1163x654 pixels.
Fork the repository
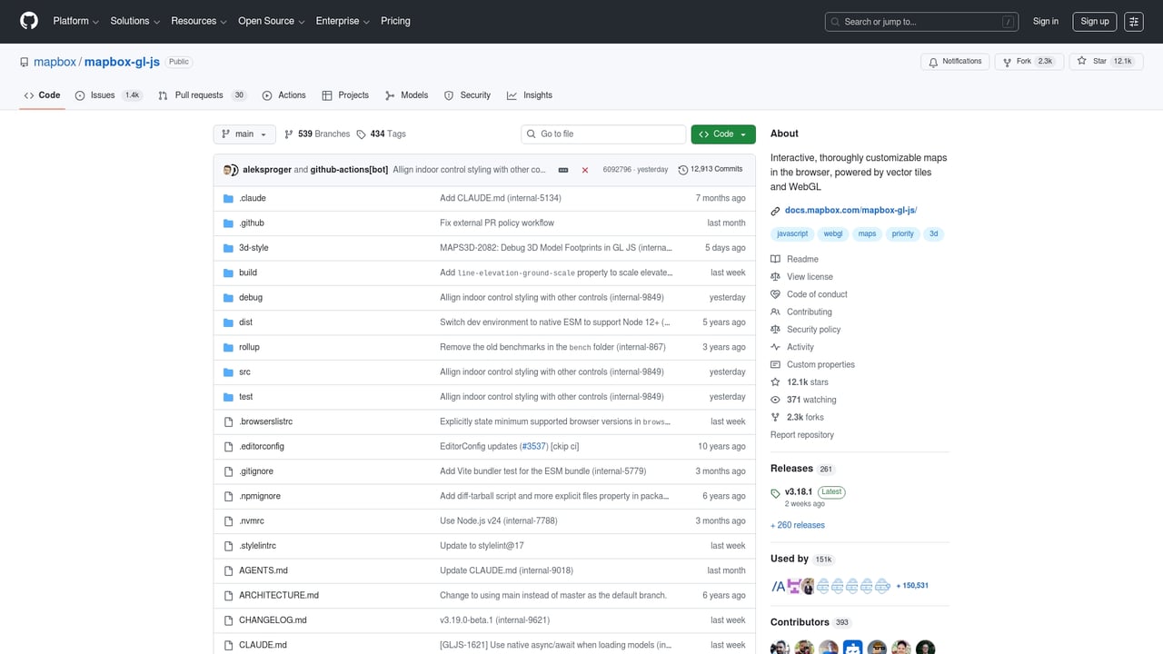coord(1029,61)
